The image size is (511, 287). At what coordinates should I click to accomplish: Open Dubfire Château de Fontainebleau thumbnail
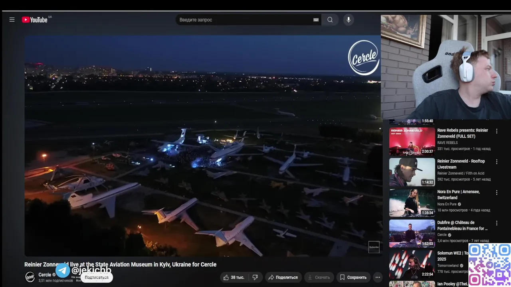point(412,234)
